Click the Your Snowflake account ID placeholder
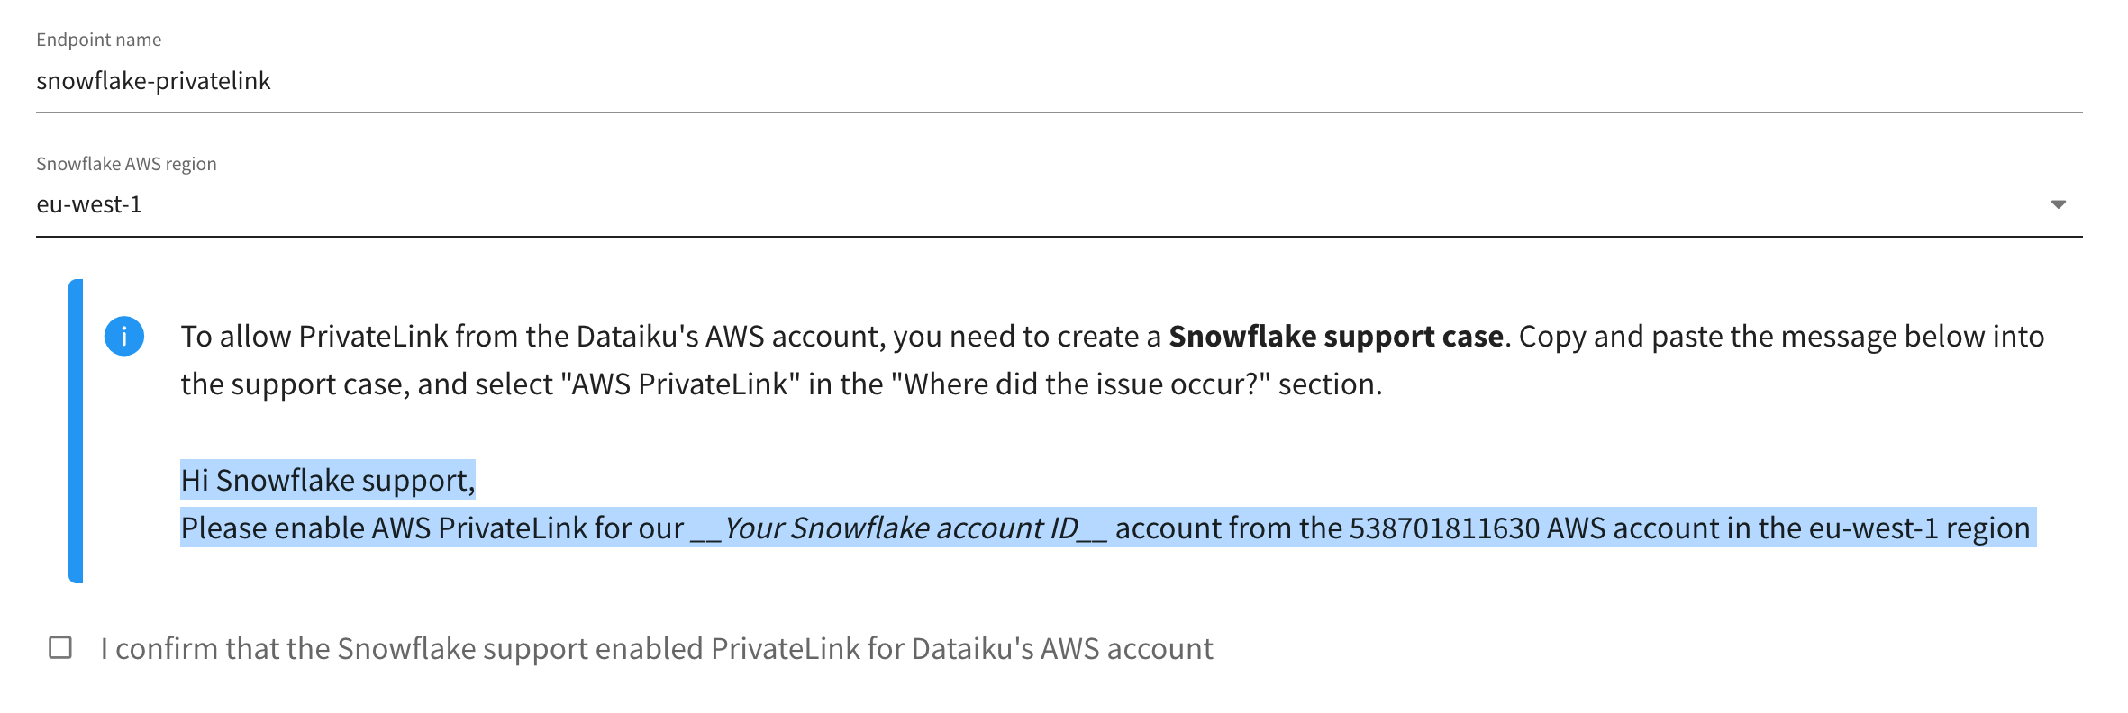This screenshot has width=2128, height=713. 901,528
